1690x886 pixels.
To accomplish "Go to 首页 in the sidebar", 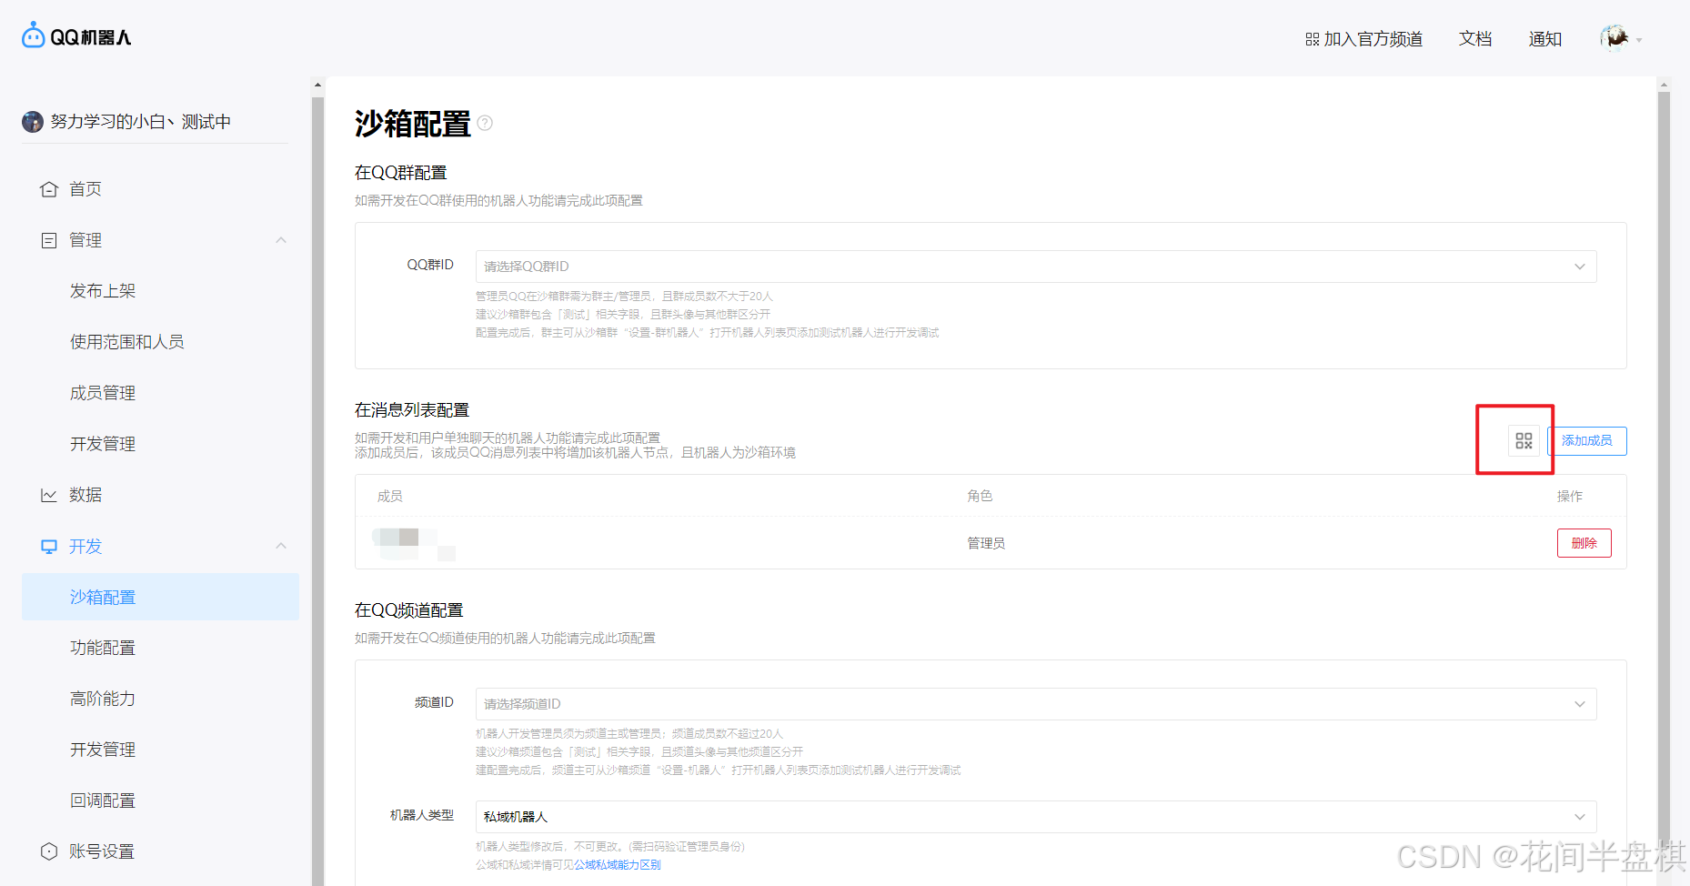I will [86, 189].
